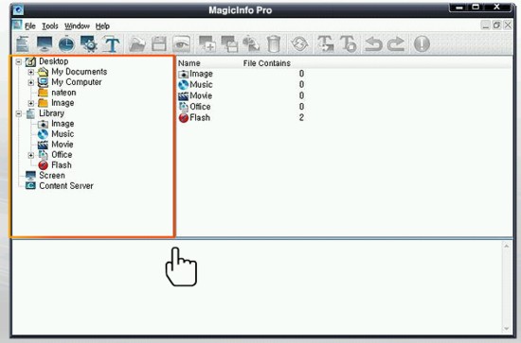Close the inner document window
The image size is (521, 343).
(x=508, y=26)
